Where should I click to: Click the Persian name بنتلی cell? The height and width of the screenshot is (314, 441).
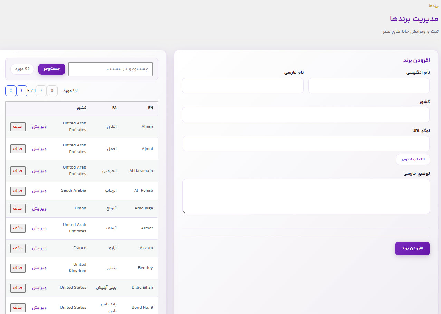[x=112, y=268]
